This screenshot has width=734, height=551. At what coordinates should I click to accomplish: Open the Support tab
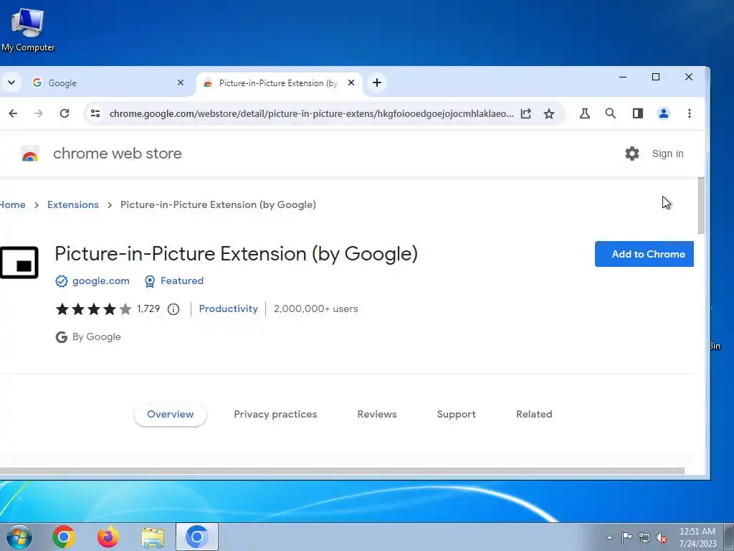coord(457,414)
